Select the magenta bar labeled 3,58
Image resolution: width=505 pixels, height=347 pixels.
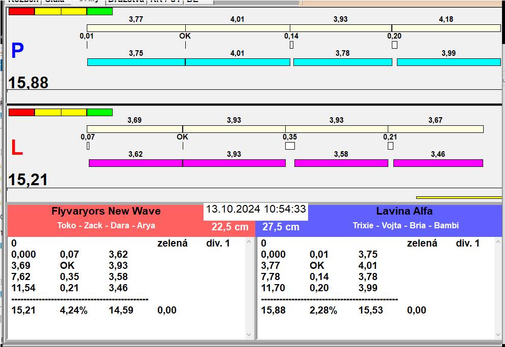pyautogui.click(x=341, y=163)
